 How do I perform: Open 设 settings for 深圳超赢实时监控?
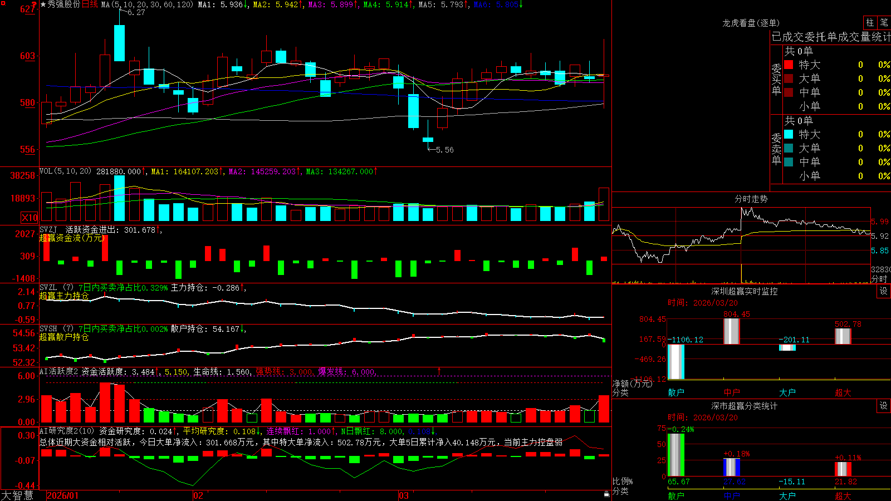(884, 291)
